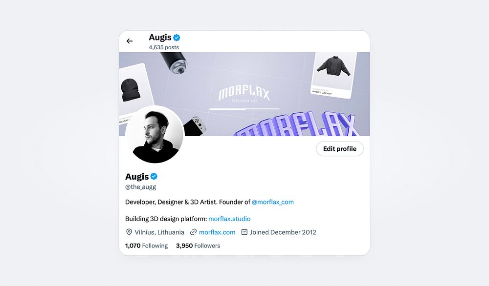Click the calendar joined icon

point(244,232)
